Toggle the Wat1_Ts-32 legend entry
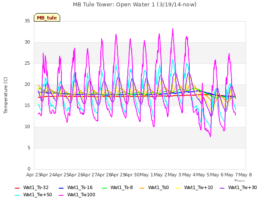 pos(32,188)
